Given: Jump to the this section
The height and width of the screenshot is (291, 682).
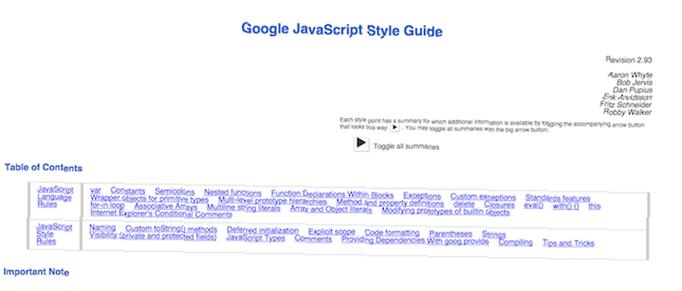Looking at the screenshot, I should (594, 206).
